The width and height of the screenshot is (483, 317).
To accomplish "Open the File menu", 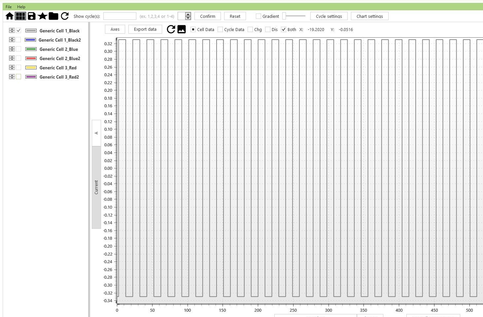I will (9, 7).
